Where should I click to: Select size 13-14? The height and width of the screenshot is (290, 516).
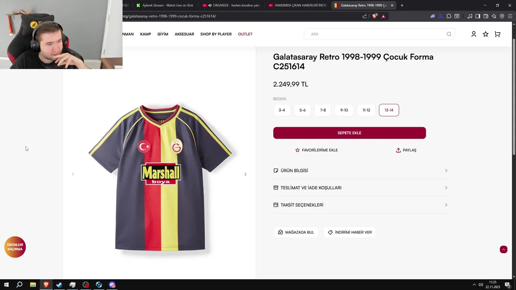[389, 110]
